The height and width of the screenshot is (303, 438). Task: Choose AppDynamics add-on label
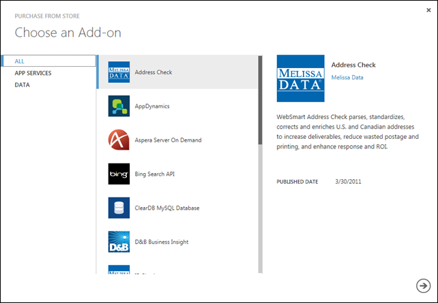(152, 106)
